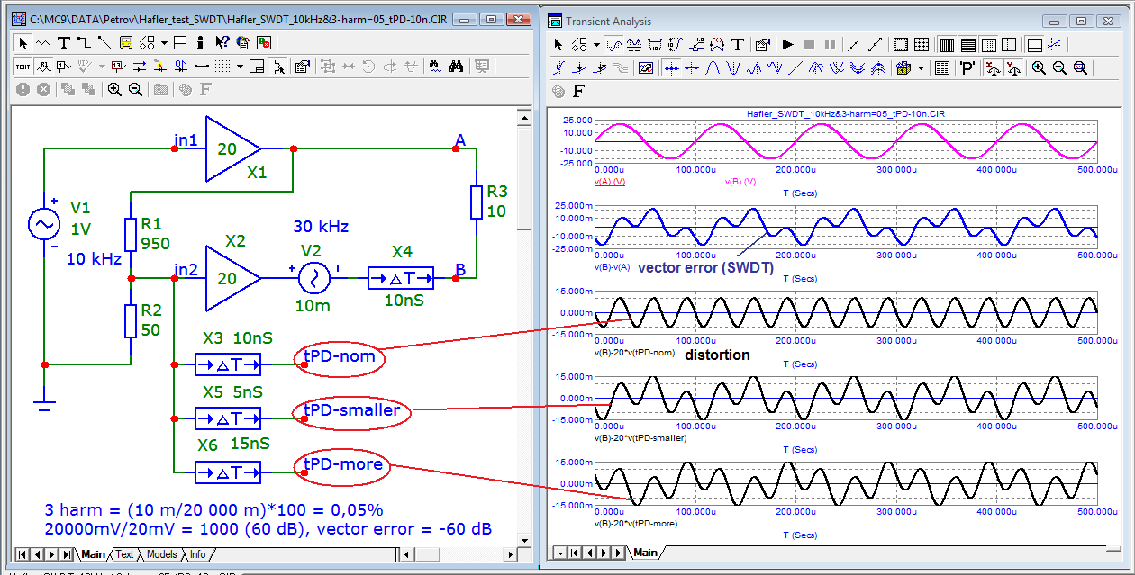The height and width of the screenshot is (575, 1135).
Task: Select the Main tab in schematic window
Action: pos(93,554)
